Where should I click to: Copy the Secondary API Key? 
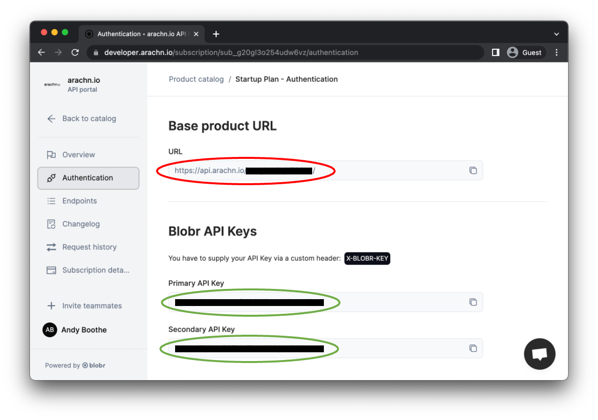click(473, 348)
